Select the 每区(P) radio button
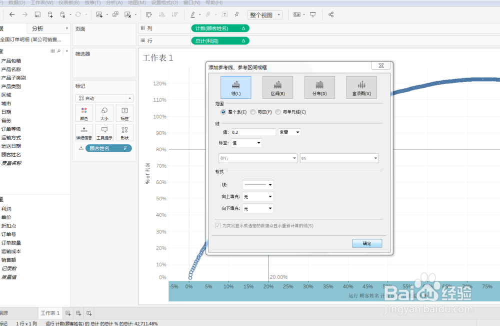 pos(253,112)
